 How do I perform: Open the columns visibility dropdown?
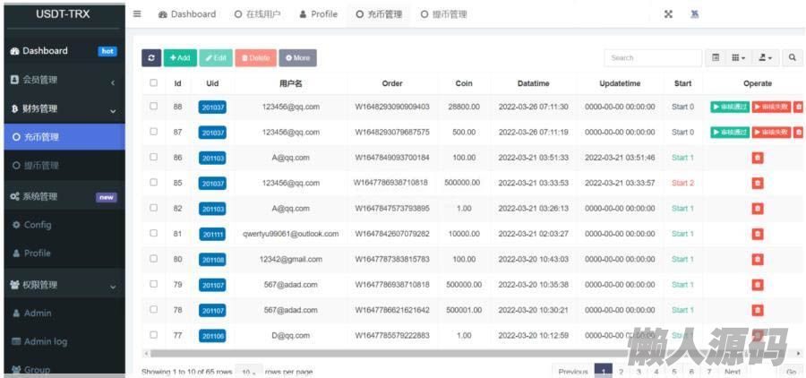[x=739, y=58]
